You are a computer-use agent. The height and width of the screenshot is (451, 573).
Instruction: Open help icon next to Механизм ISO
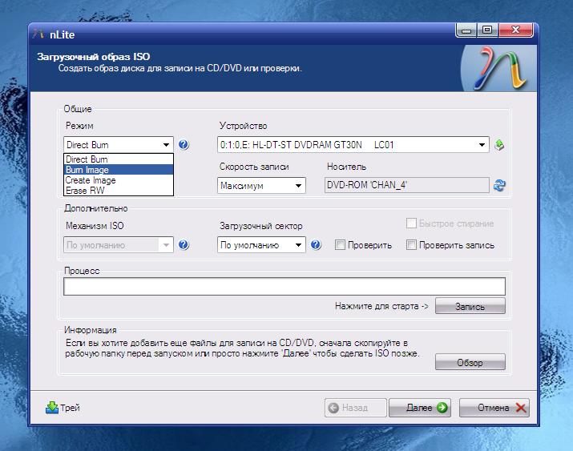tap(184, 244)
